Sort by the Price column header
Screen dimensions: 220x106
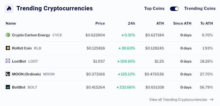click(x=100, y=23)
